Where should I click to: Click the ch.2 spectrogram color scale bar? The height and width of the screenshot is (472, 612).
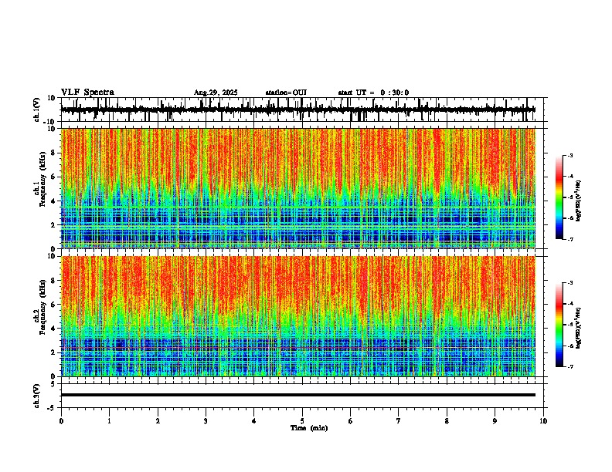click(559, 325)
